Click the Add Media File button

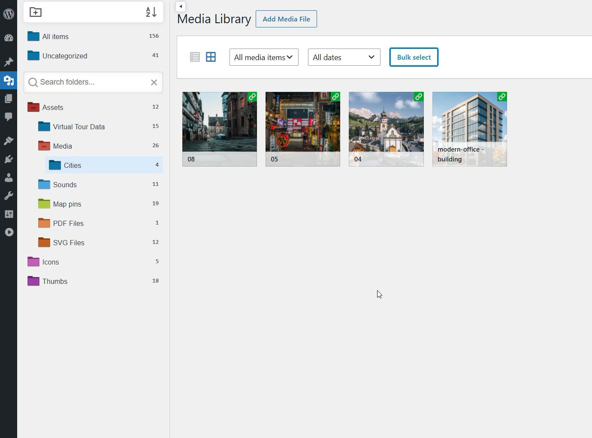pos(286,19)
